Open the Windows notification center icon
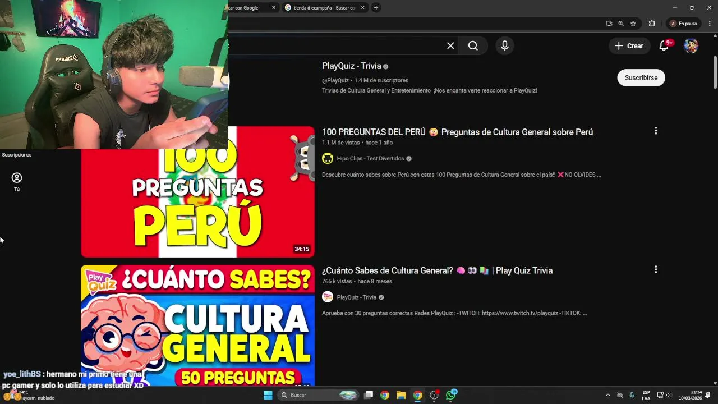 (708, 395)
